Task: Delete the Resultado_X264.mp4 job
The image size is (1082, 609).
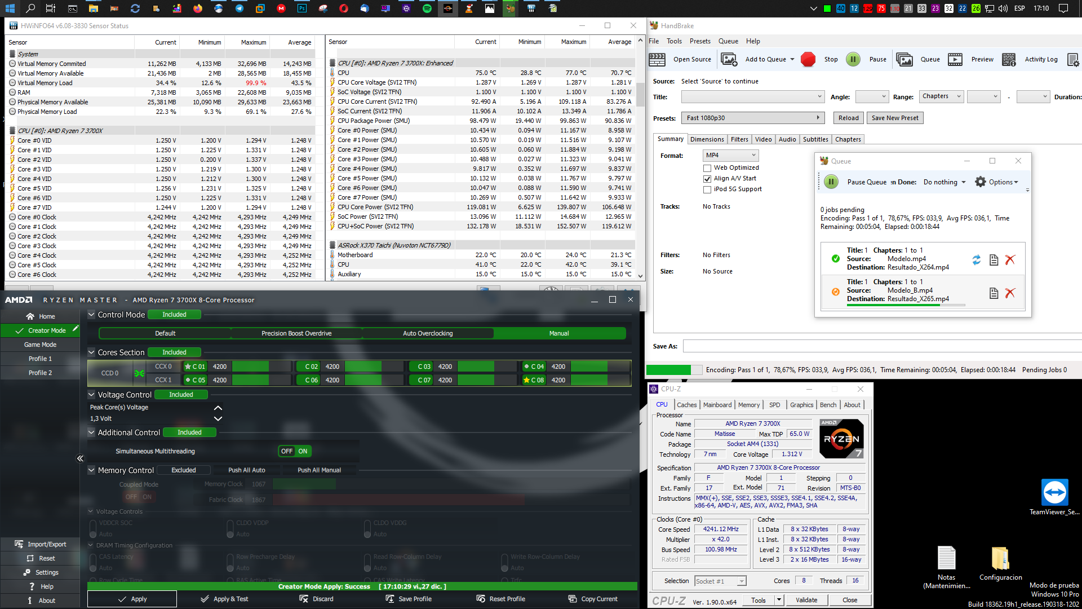Action: 1010,260
